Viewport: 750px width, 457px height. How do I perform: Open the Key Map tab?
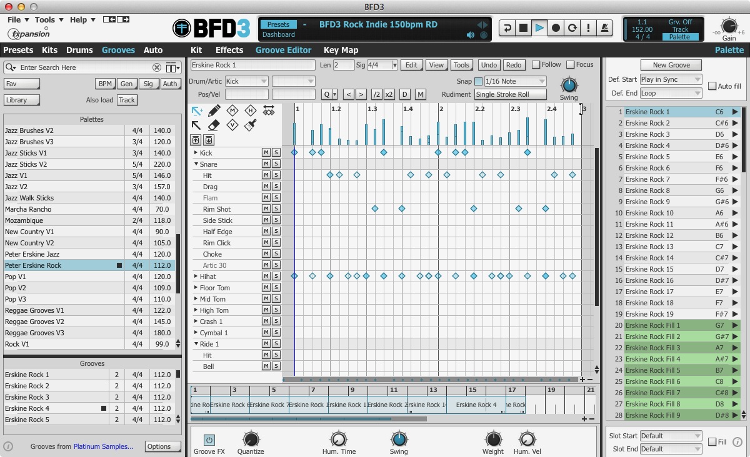click(x=341, y=50)
